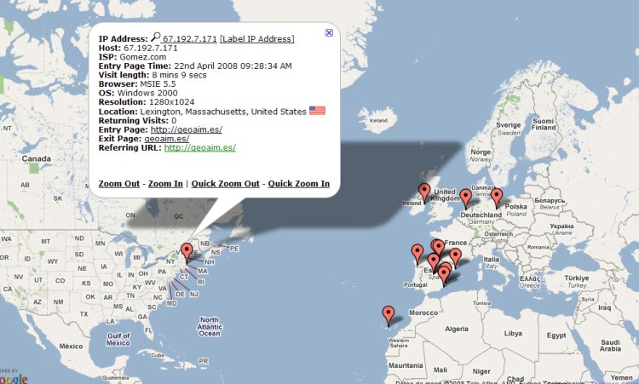The height and width of the screenshot is (384, 639).
Task: Click the Label IP Address link
Action: point(256,39)
